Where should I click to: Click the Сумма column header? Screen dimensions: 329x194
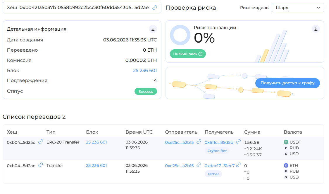pyautogui.click(x=252, y=132)
